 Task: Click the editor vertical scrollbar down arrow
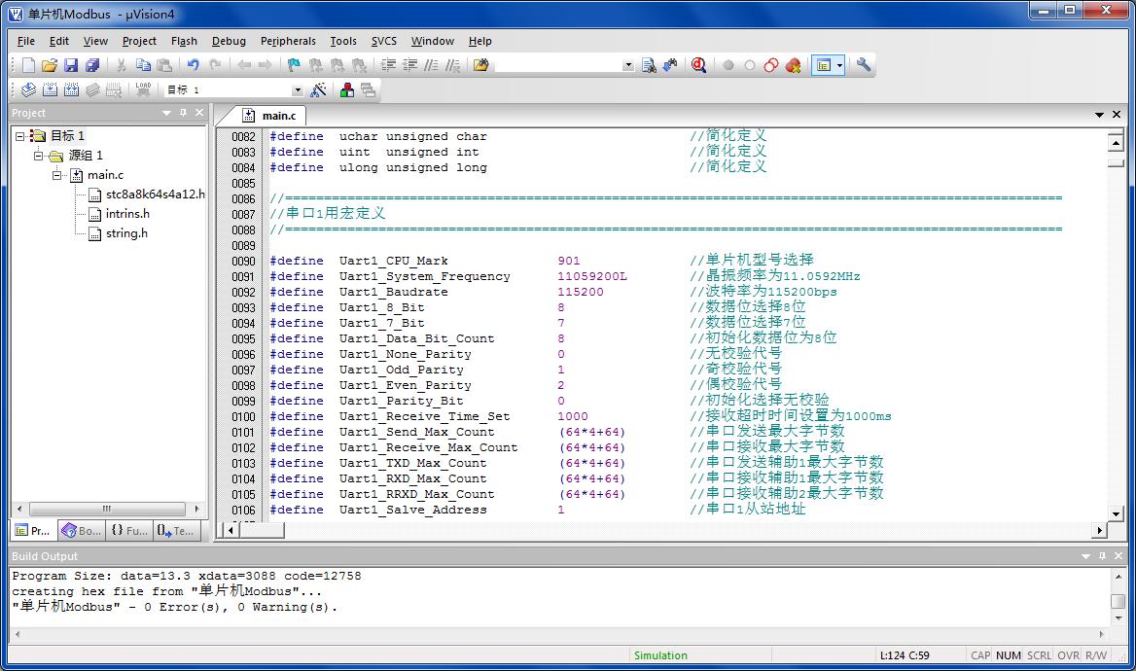[1116, 513]
